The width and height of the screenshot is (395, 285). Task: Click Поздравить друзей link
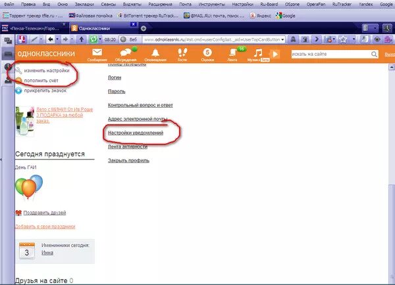45,213
